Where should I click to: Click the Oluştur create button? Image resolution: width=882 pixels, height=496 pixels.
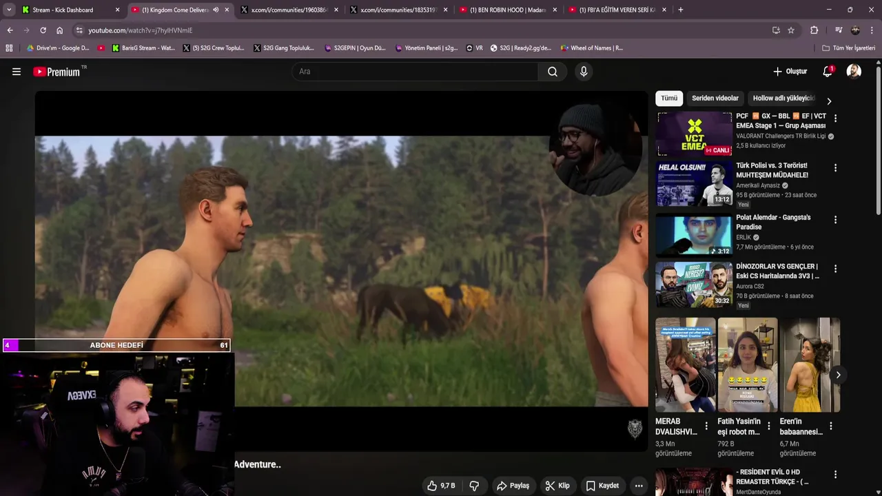(790, 72)
